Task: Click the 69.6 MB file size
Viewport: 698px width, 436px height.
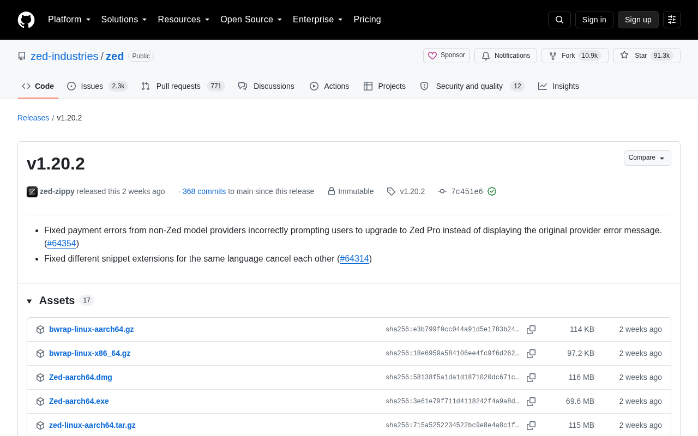Action: [580, 401]
